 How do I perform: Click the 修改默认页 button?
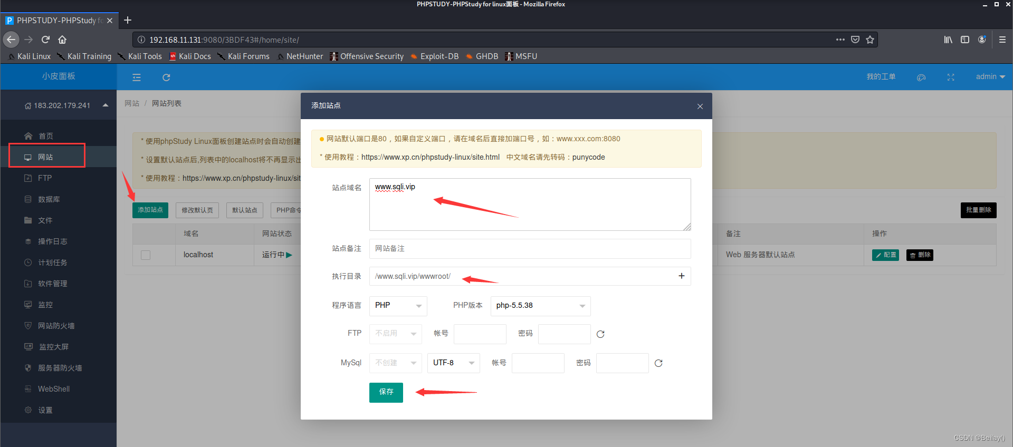pyautogui.click(x=197, y=210)
